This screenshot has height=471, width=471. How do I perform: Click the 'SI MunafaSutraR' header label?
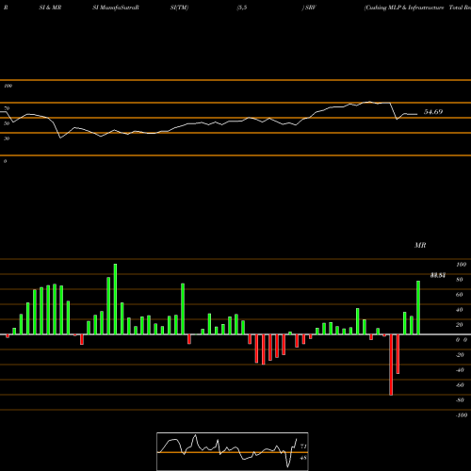[x=116, y=8]
